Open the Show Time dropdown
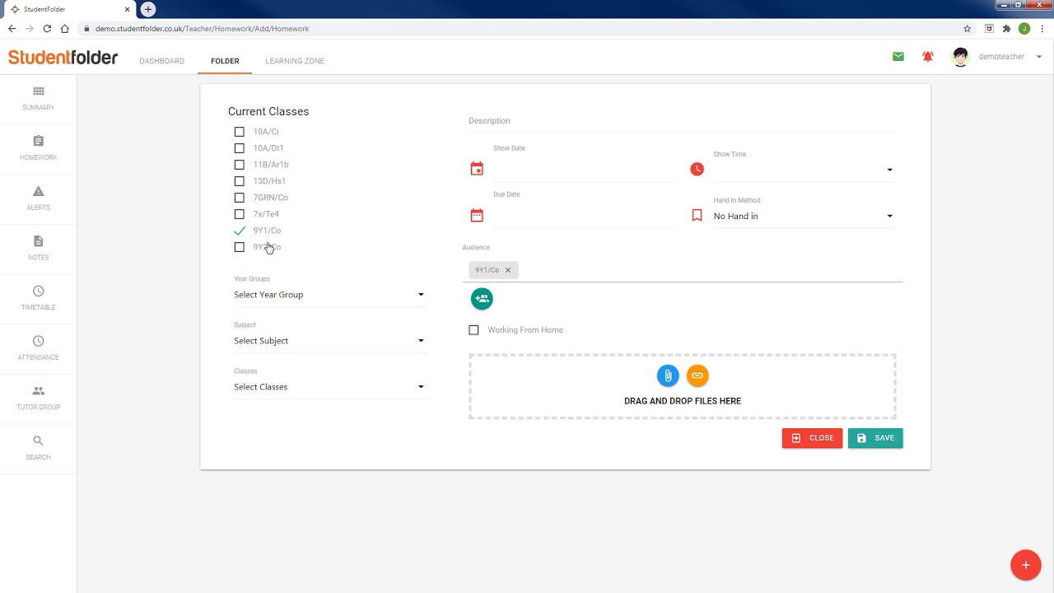 804,170
